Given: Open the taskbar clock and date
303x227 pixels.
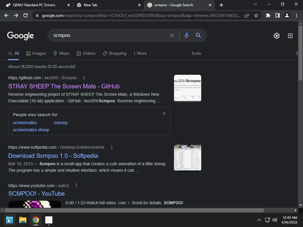Looking at the screenshot, I should [x=289, y=220].
